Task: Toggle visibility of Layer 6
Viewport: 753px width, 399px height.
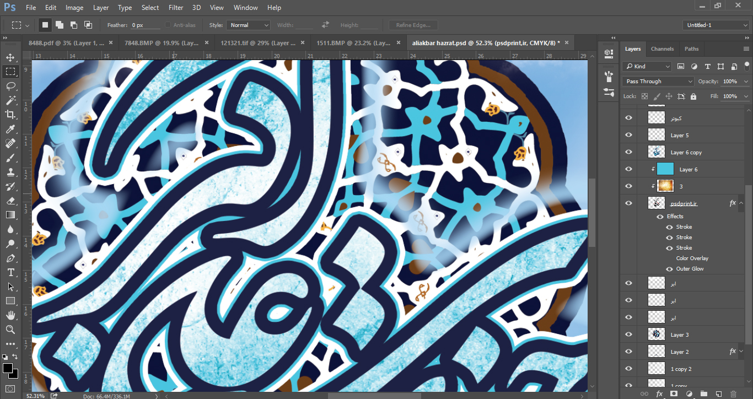Action: (x=628, y=169)
